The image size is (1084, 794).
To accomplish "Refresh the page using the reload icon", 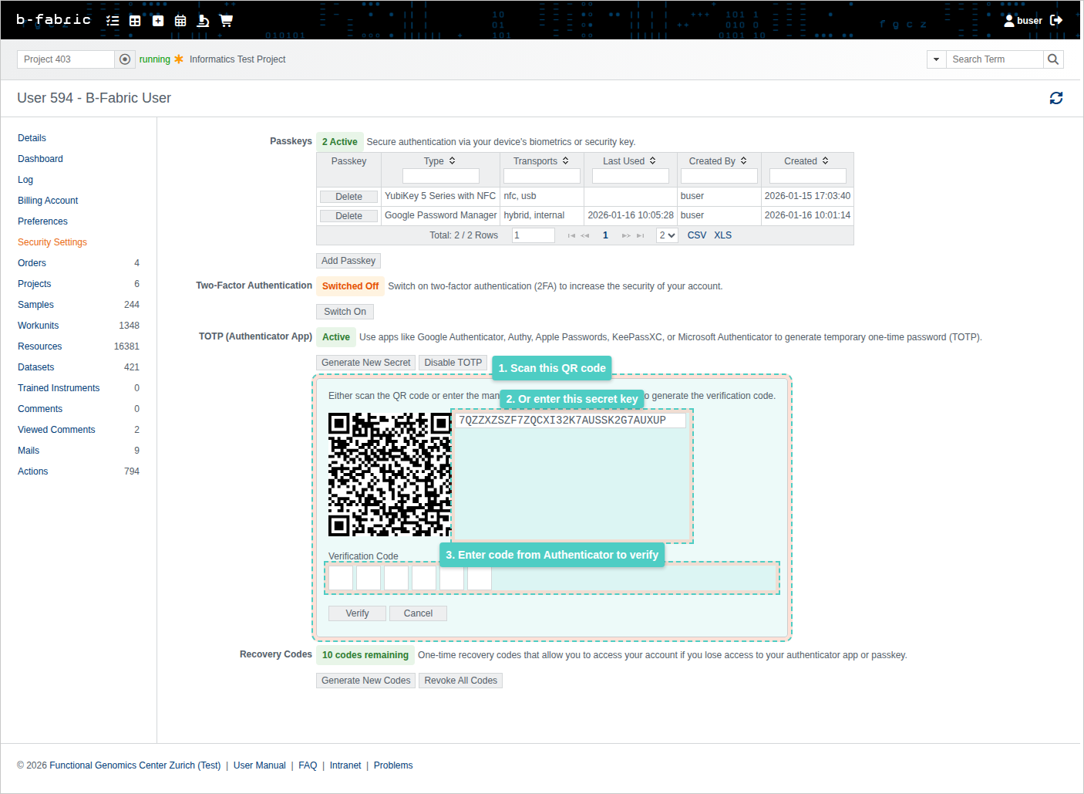I will (1056, 98).
